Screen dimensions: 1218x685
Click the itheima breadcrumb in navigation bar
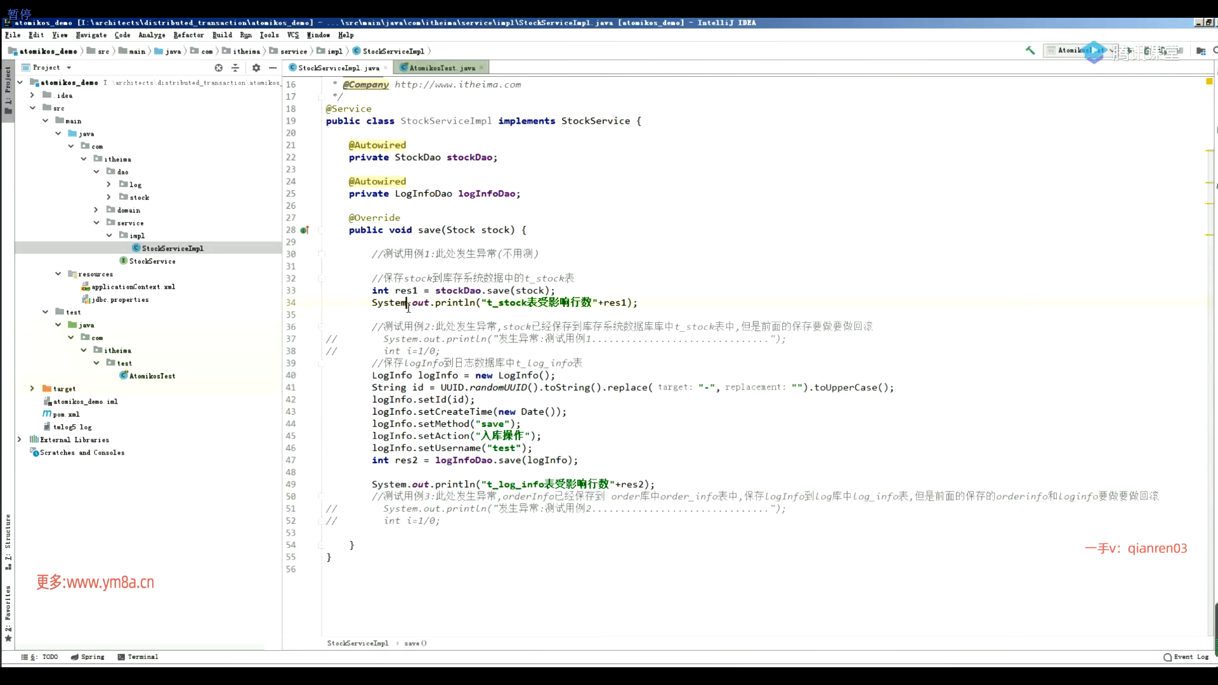click(x=246, y=51)
